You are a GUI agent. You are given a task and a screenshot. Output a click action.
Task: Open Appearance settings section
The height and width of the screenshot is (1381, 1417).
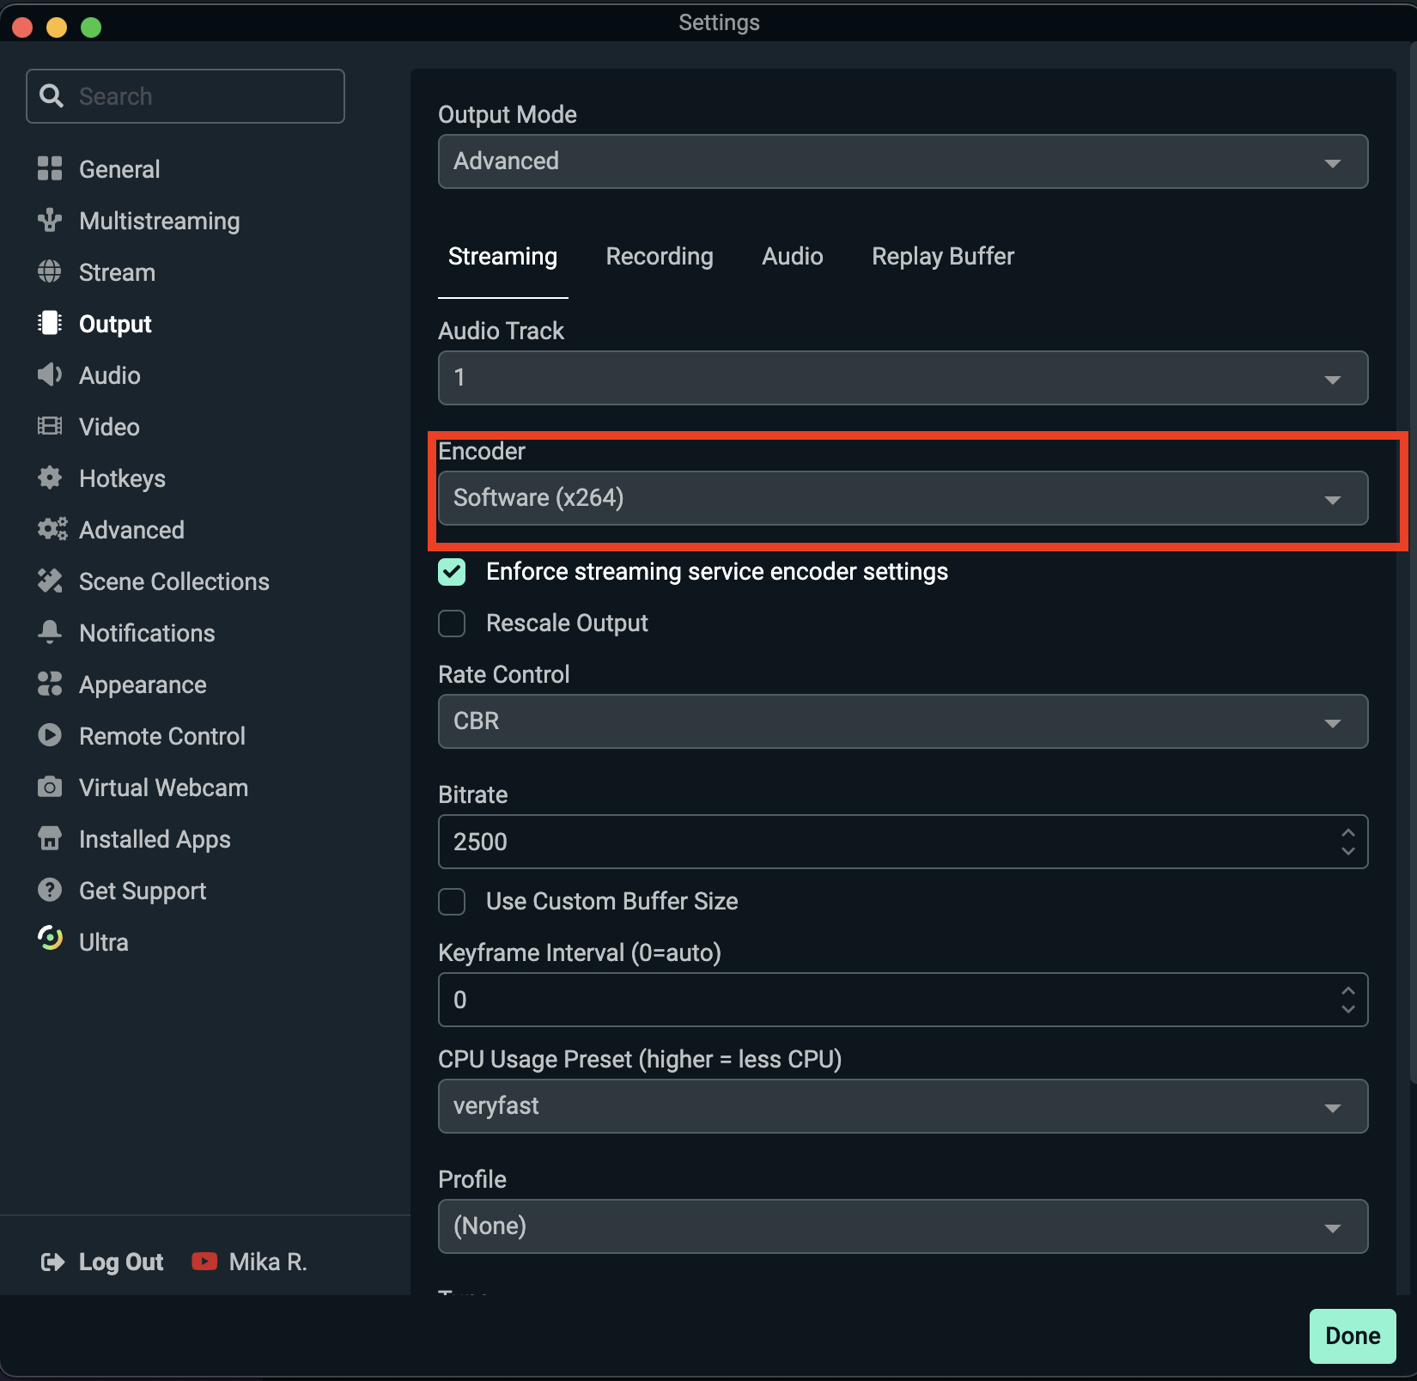(x=143, y=684)
